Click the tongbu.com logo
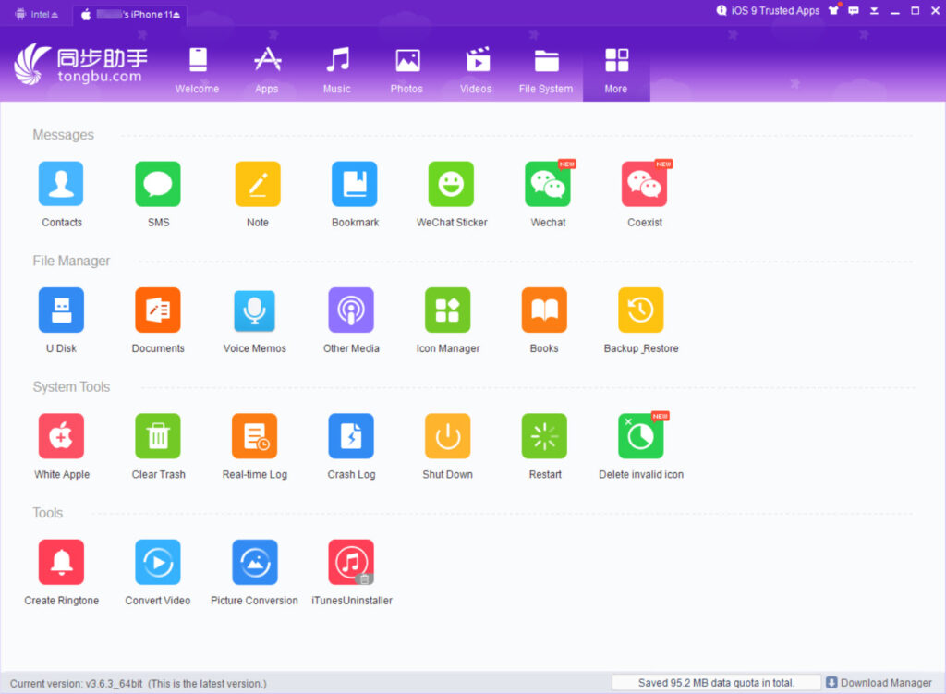Image resolution: width=946 pixels, height=694 pixels. [x=80, y=64]
